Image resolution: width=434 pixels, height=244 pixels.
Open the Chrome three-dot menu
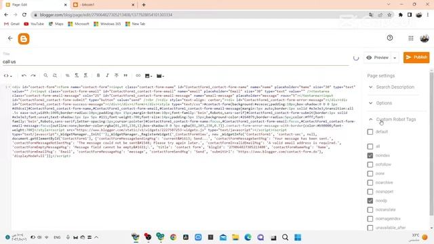[x=428, y=15]
